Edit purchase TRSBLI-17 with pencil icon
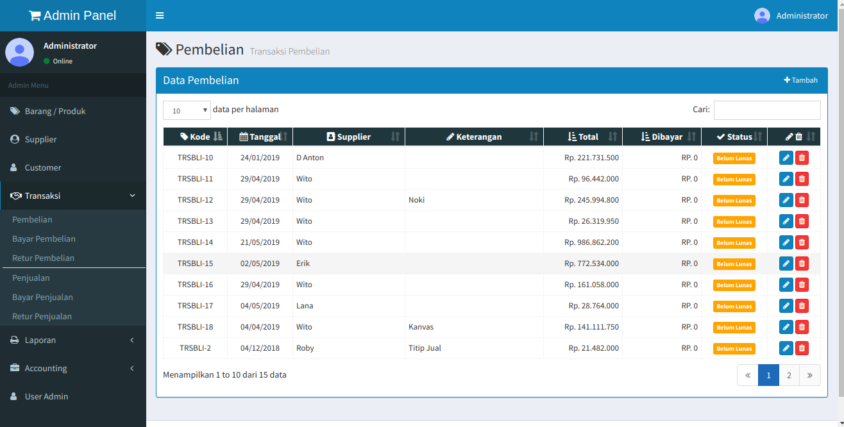The height and width of the screenshot is (427, 844). click(x=786, y=306)
